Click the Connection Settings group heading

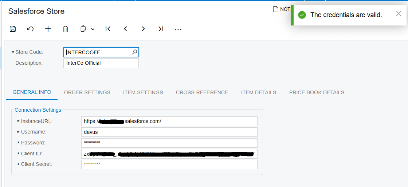pos(38,110)
